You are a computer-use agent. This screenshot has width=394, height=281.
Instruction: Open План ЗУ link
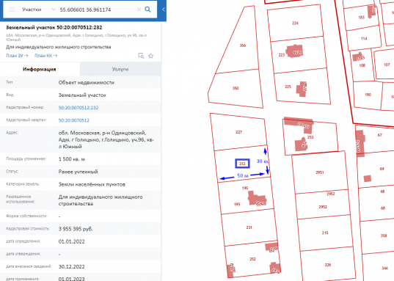[x=17, y=56]
